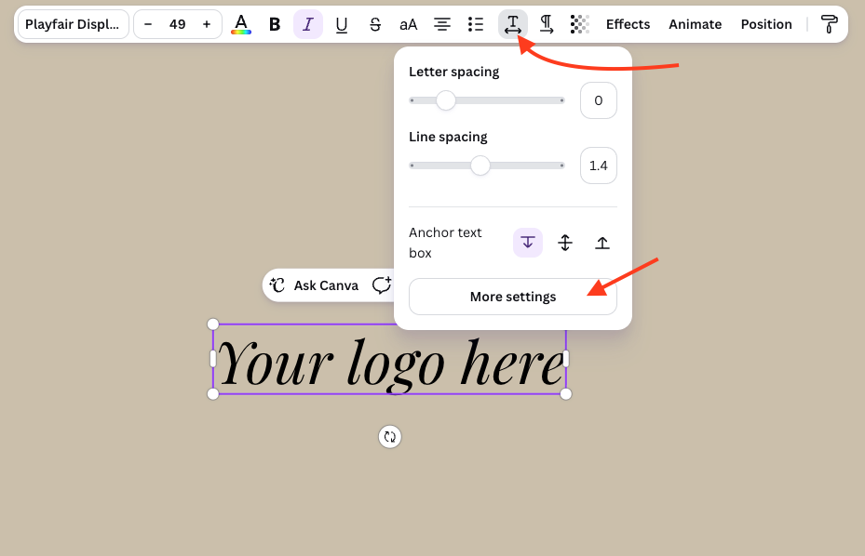Screen dimensions: 865x556
Task: Click the left side width handle
Action: click(213, 359)
